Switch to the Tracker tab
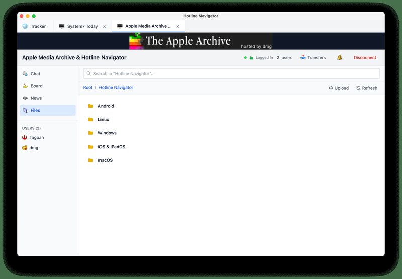The width and height of the screenshot is (402, 279). pyautogui.click(x=34, y=26)
